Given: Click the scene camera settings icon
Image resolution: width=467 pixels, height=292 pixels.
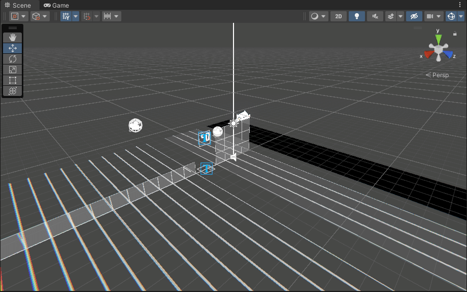Looking at the screenshot, I should (x=430, y=16).
